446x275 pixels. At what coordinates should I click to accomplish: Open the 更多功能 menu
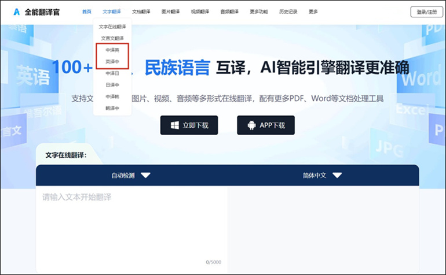tap(259, 12)
